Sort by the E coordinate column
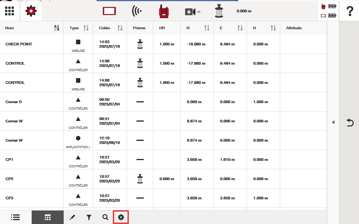The image size is (359, 224). (240, 28)
